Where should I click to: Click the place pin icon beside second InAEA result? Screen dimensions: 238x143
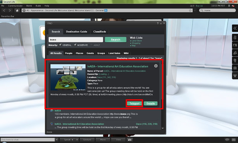point(51,124)
